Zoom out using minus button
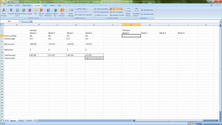222x125 pixels. point(203,123)
